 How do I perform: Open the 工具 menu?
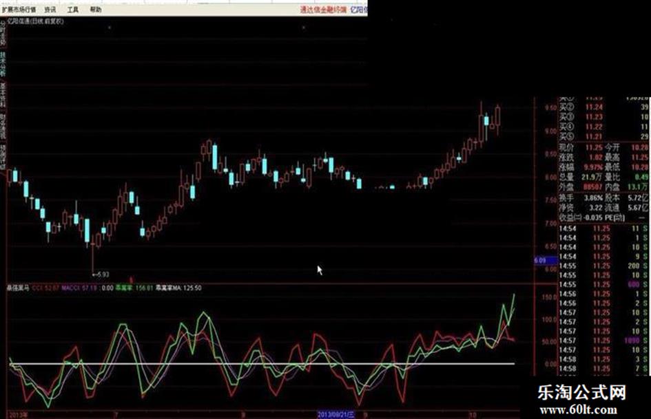(73, 9)
